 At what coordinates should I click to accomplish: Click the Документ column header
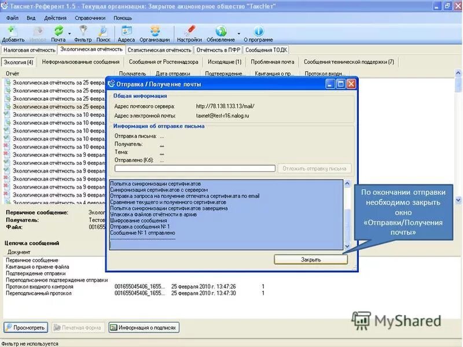19,252
